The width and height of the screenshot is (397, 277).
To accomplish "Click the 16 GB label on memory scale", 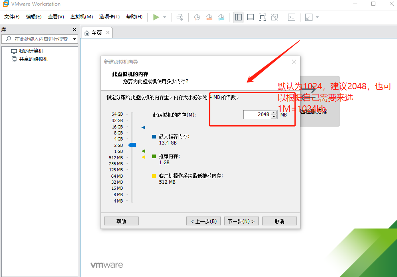I will (117, 127).
